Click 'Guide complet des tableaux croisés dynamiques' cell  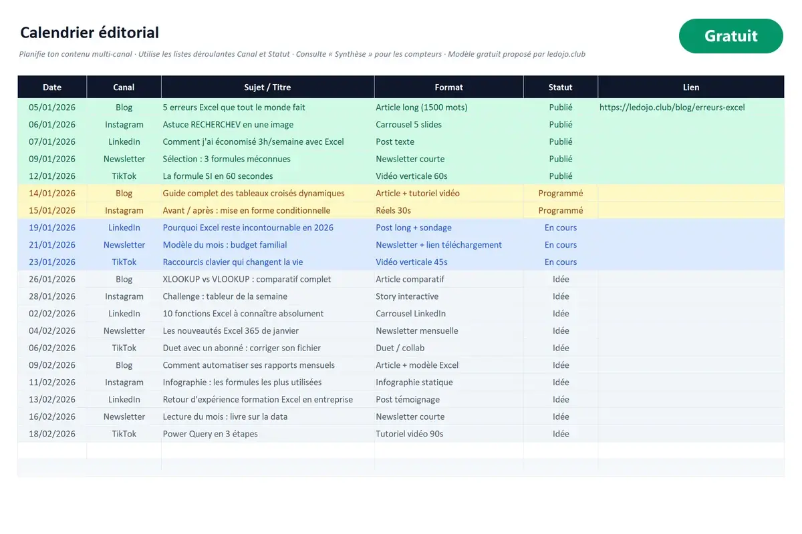coord(267,193)
